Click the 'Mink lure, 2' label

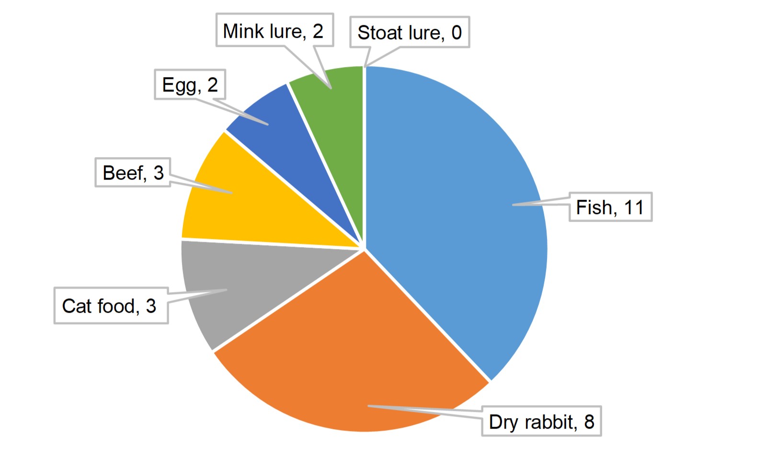[274, 31]
